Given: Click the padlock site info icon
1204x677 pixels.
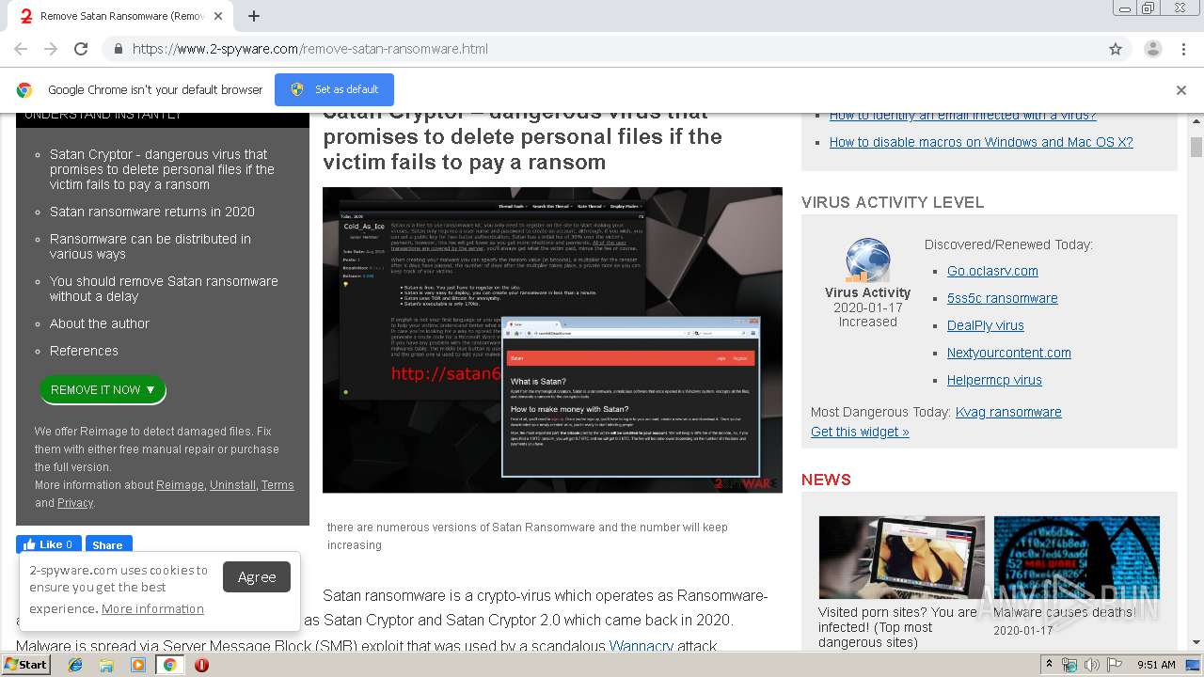Looking at the screenshot, I should (x=118, y=49).
